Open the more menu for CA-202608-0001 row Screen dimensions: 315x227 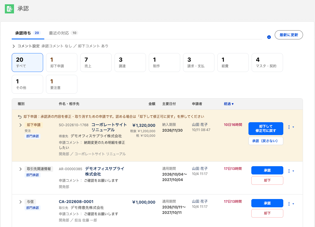pos(291,204)
